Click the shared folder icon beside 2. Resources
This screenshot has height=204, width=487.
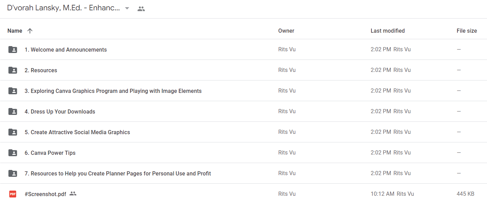point(13,70)
